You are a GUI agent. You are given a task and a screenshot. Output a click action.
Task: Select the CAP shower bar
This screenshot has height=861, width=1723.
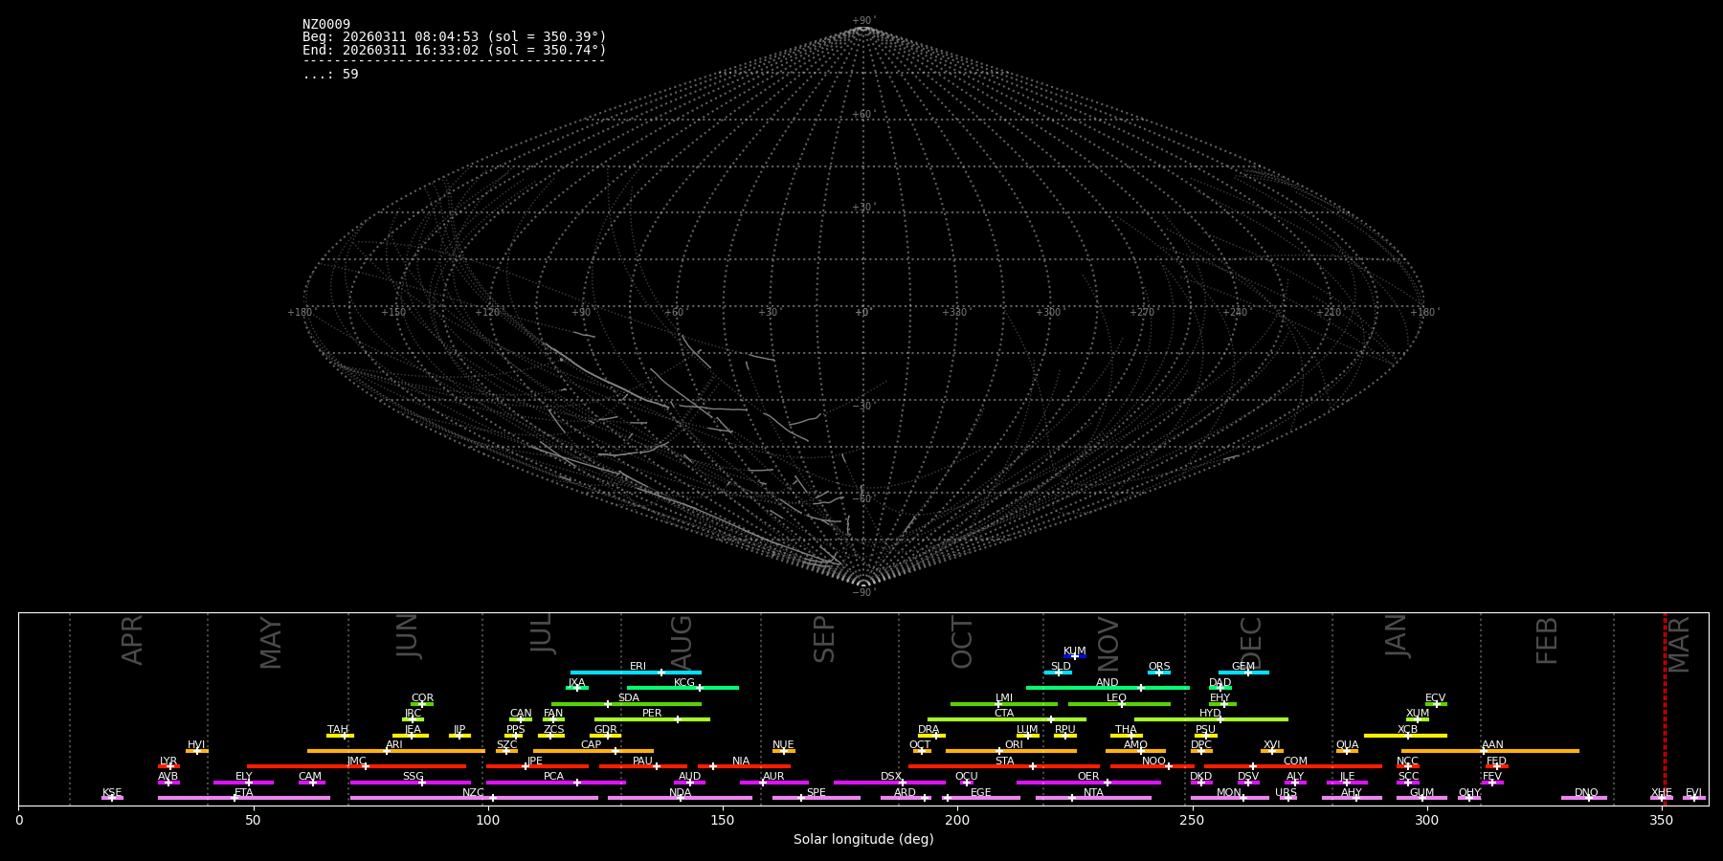point(593,751)
